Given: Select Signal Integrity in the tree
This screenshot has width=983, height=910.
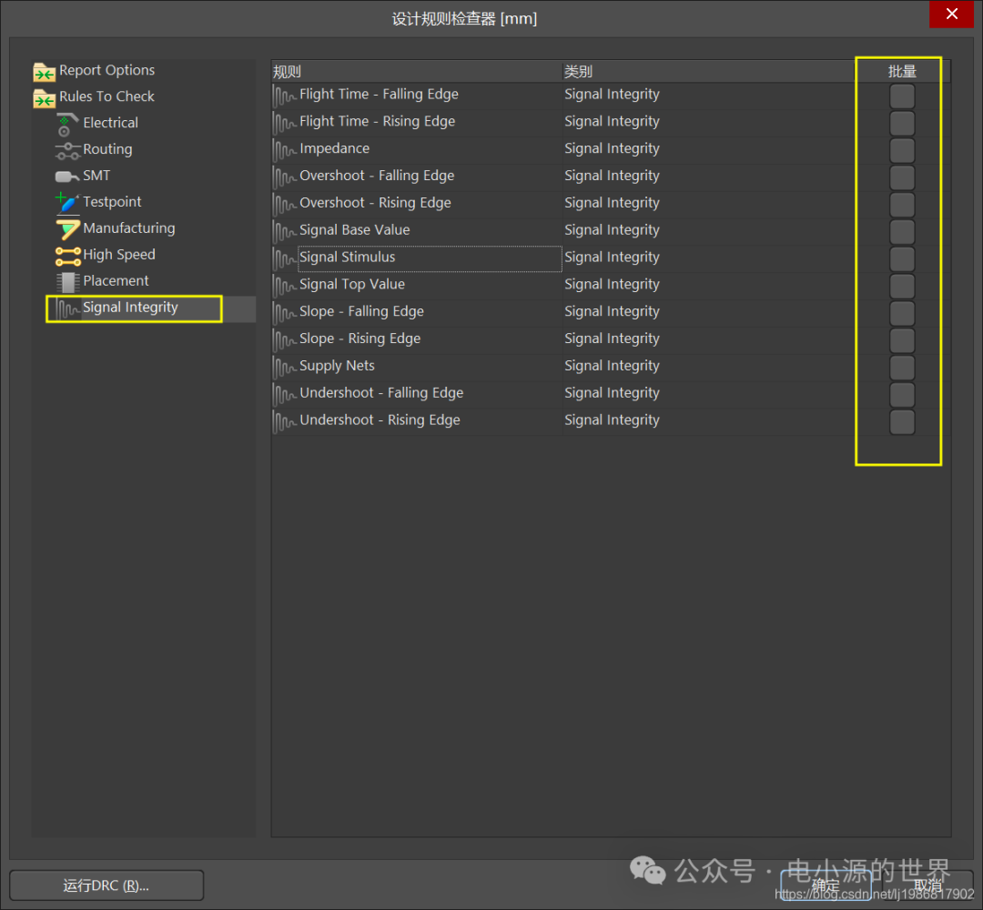Looking at the screenshot, I should 130,307.
